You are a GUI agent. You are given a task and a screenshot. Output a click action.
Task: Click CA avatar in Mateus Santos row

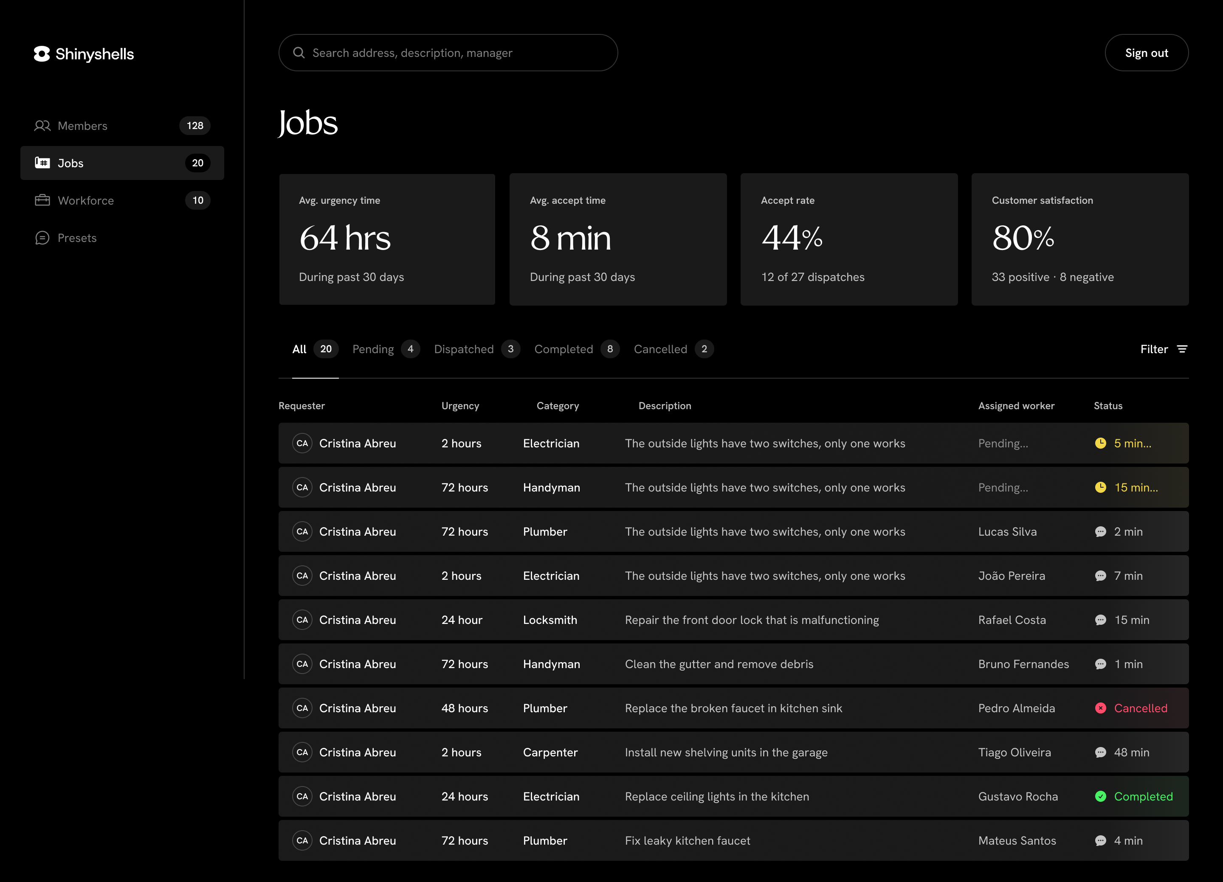click(302, 840)
